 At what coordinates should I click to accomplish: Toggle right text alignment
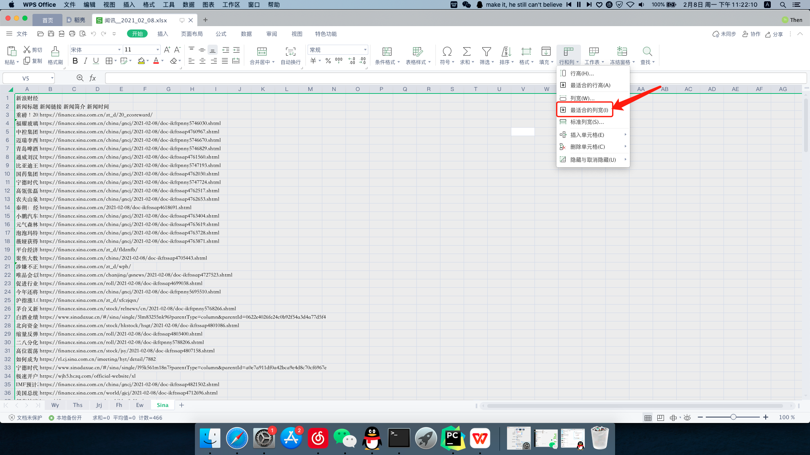click(x=214, y=61)
